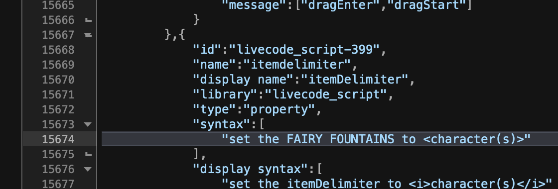The image size is (558, 189).
Task: Click the "message" key text
Action: (254, 5)
